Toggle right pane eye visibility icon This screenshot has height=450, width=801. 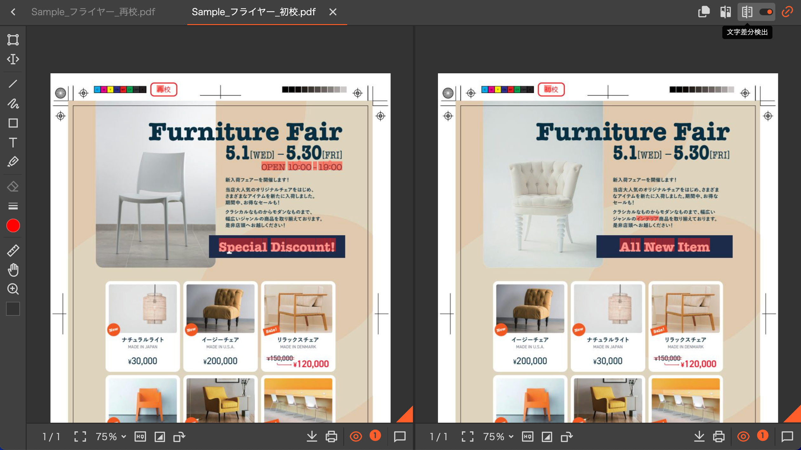pyautogui.click(x=743, y=437)
